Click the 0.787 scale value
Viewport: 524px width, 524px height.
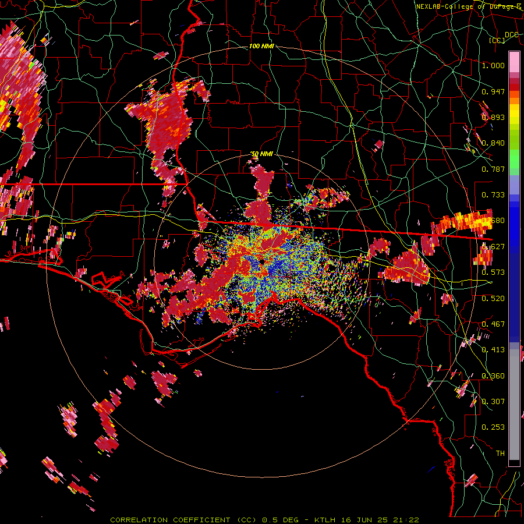pos(493,169)
